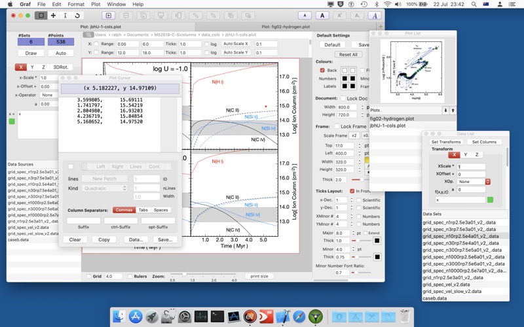Select the rectangle selection tool in toolbar

41,15
